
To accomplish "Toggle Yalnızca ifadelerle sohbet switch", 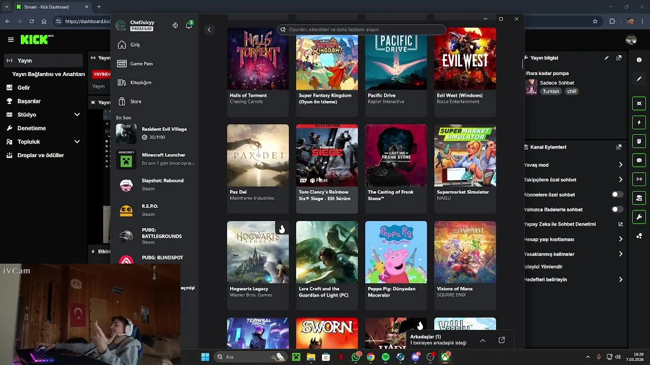I will pos(617,209).
